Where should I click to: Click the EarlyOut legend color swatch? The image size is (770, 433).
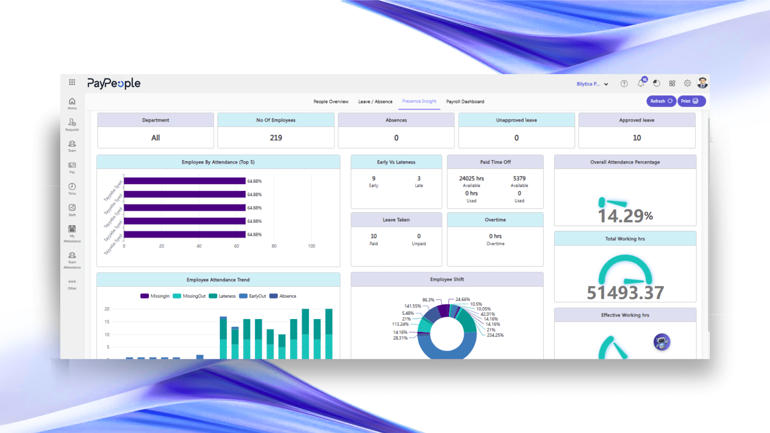(243, 296)
